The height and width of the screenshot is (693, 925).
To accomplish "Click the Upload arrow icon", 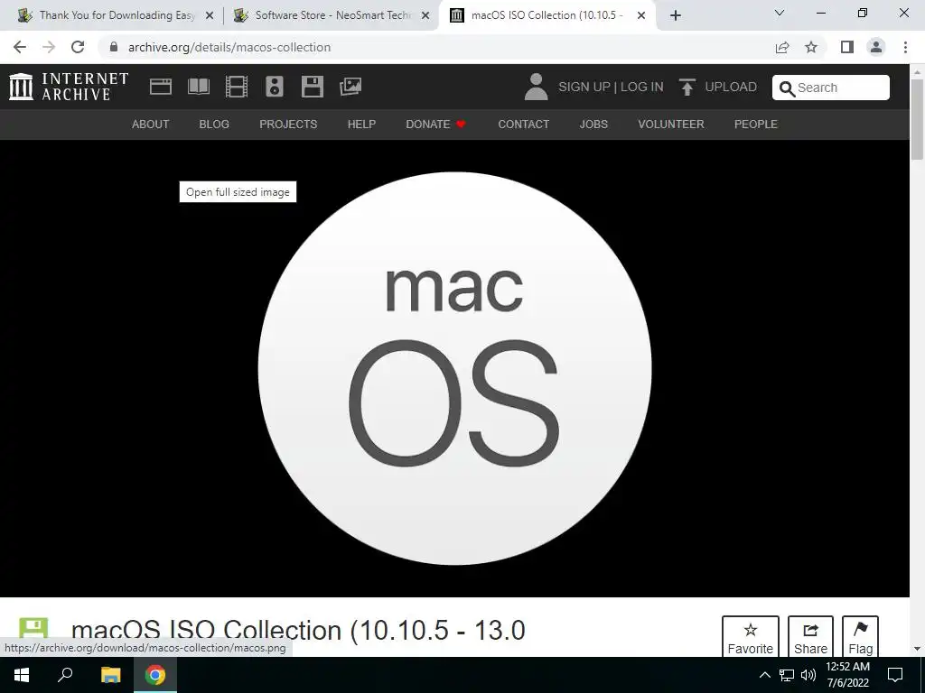I will click(687, 87).
